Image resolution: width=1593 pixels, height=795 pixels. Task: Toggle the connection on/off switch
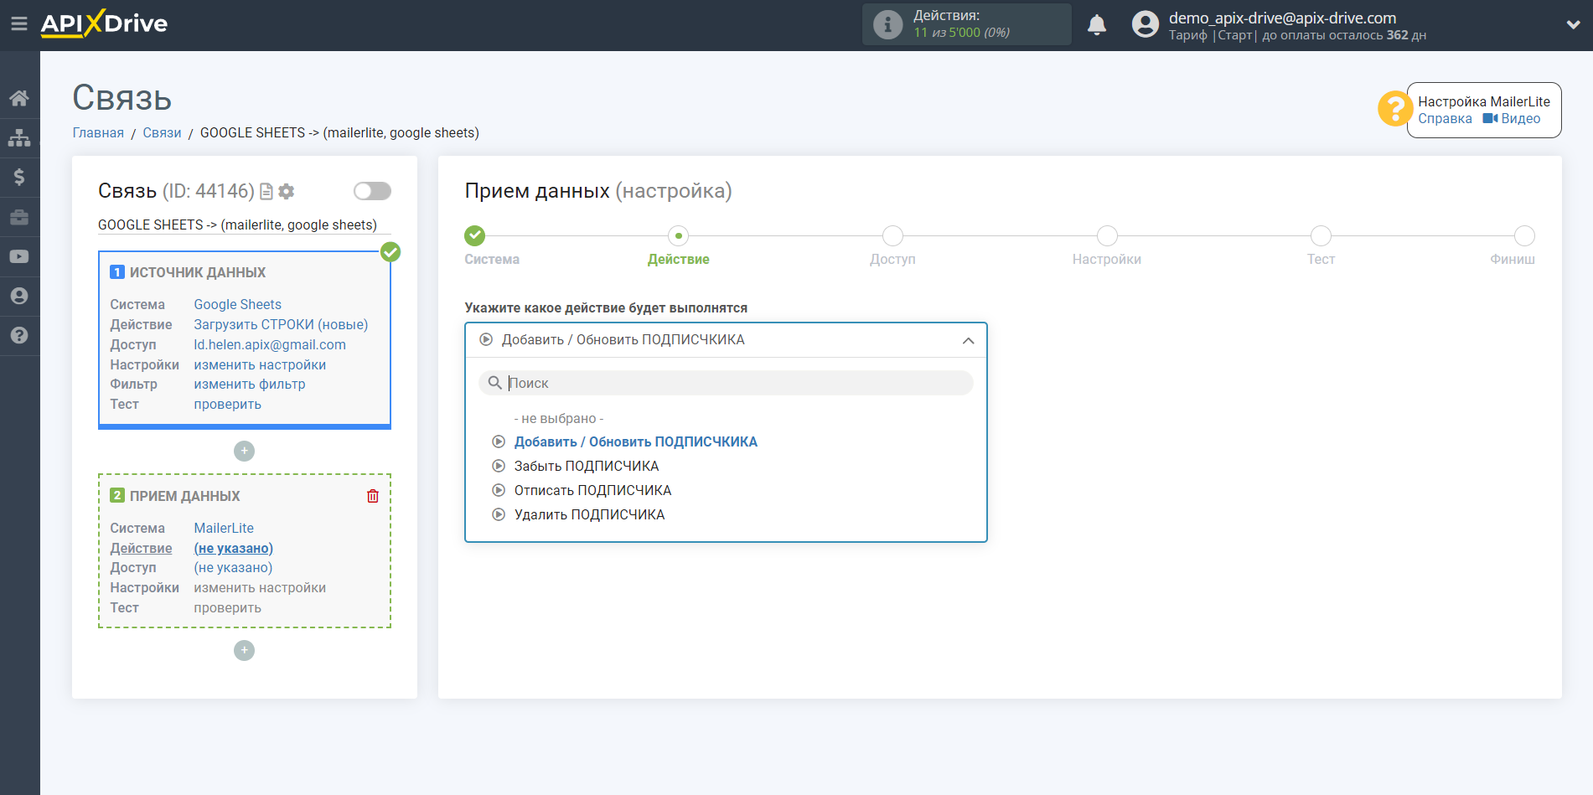point(372,191)
